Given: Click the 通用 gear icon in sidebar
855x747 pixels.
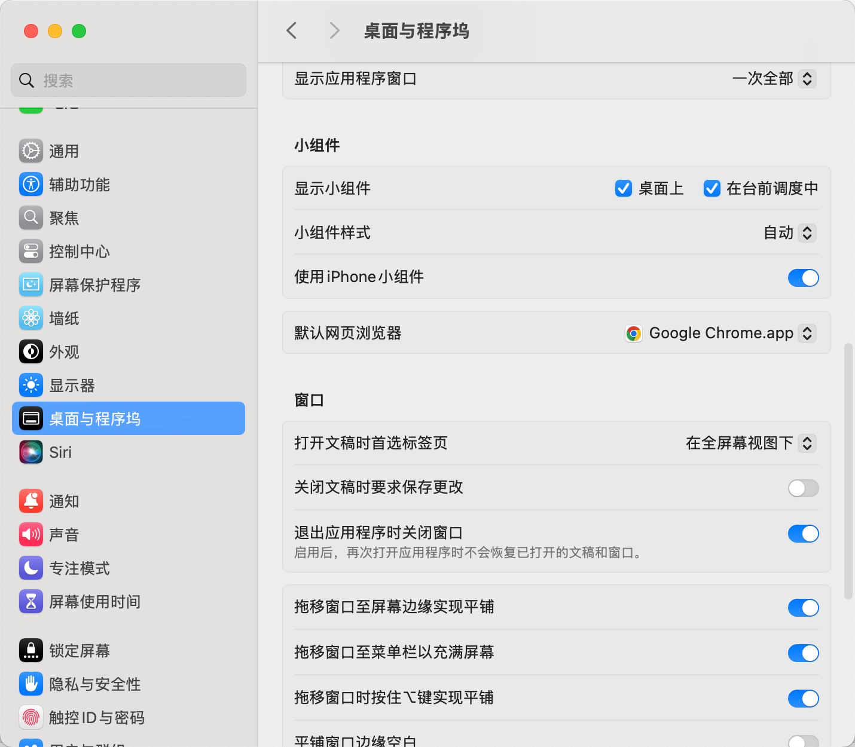Looking at the screenshot, I should (x=31, y=151).
